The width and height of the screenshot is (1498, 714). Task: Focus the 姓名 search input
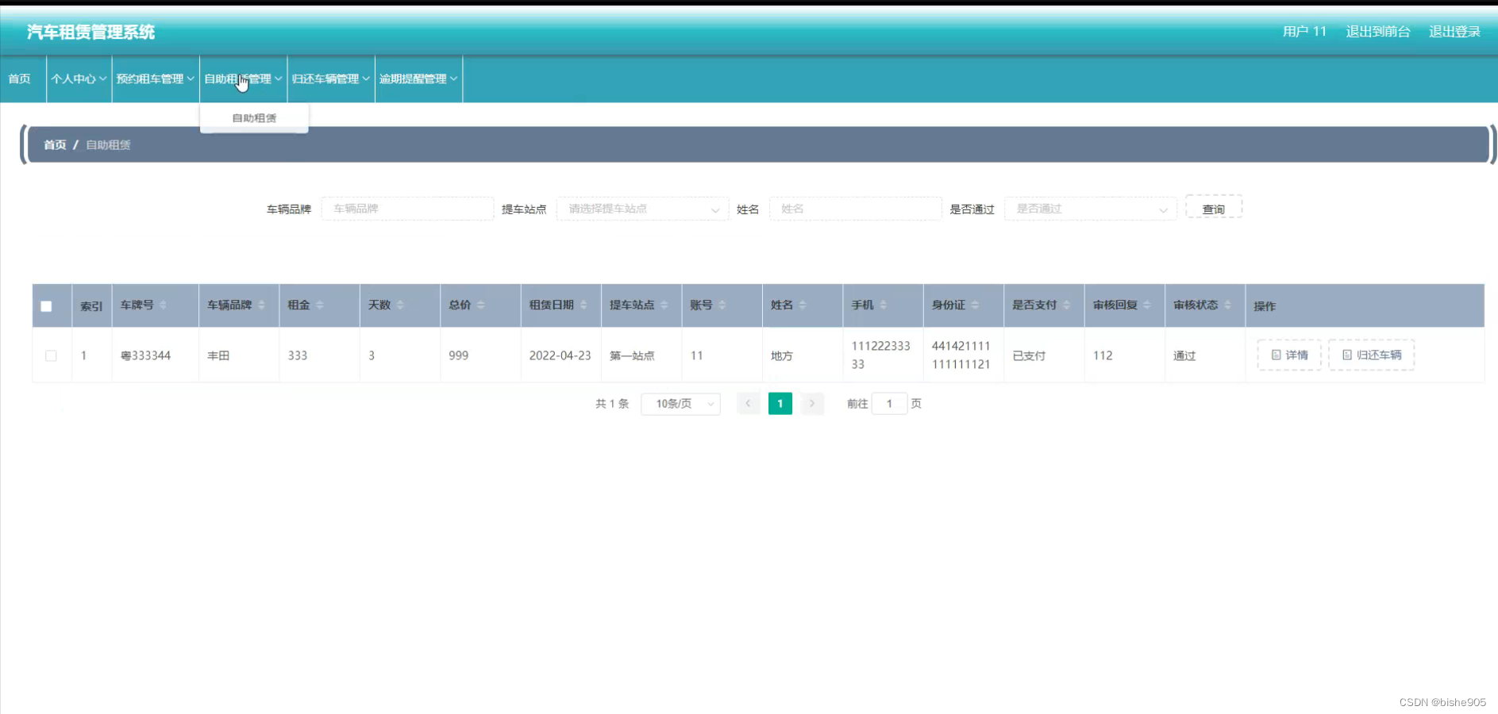tap(855, 209)
